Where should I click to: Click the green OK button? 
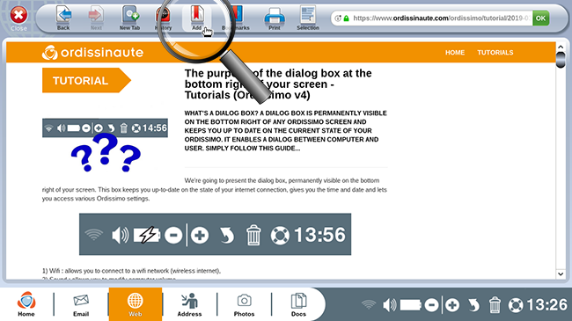point(540,18)
